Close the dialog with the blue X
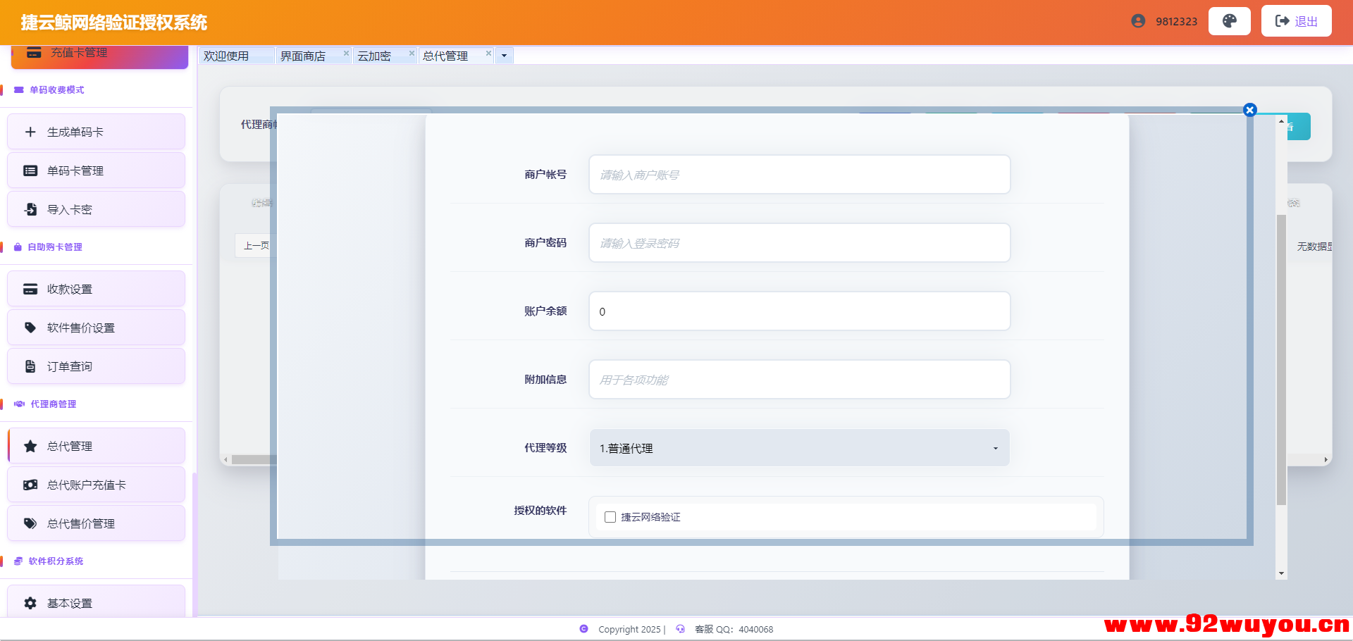Viewport: 1353px width, 641px height. 1250,110
